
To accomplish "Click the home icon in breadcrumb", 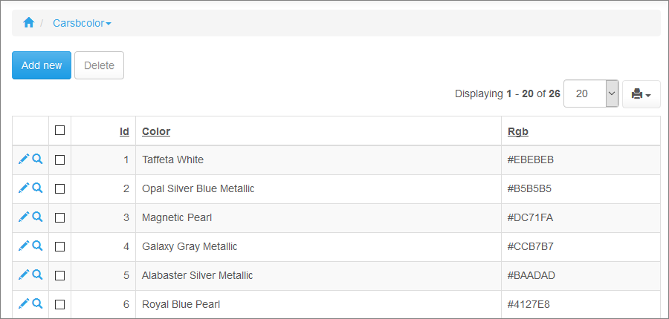I will 29,23.
